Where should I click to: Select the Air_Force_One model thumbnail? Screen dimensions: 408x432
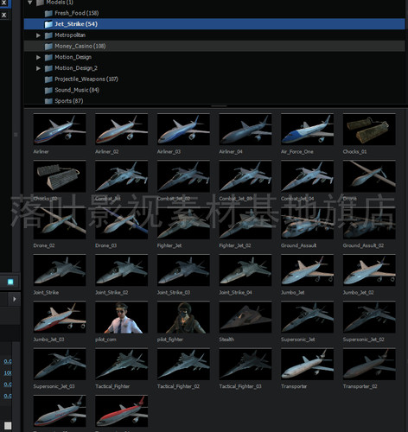coord(308,130)
